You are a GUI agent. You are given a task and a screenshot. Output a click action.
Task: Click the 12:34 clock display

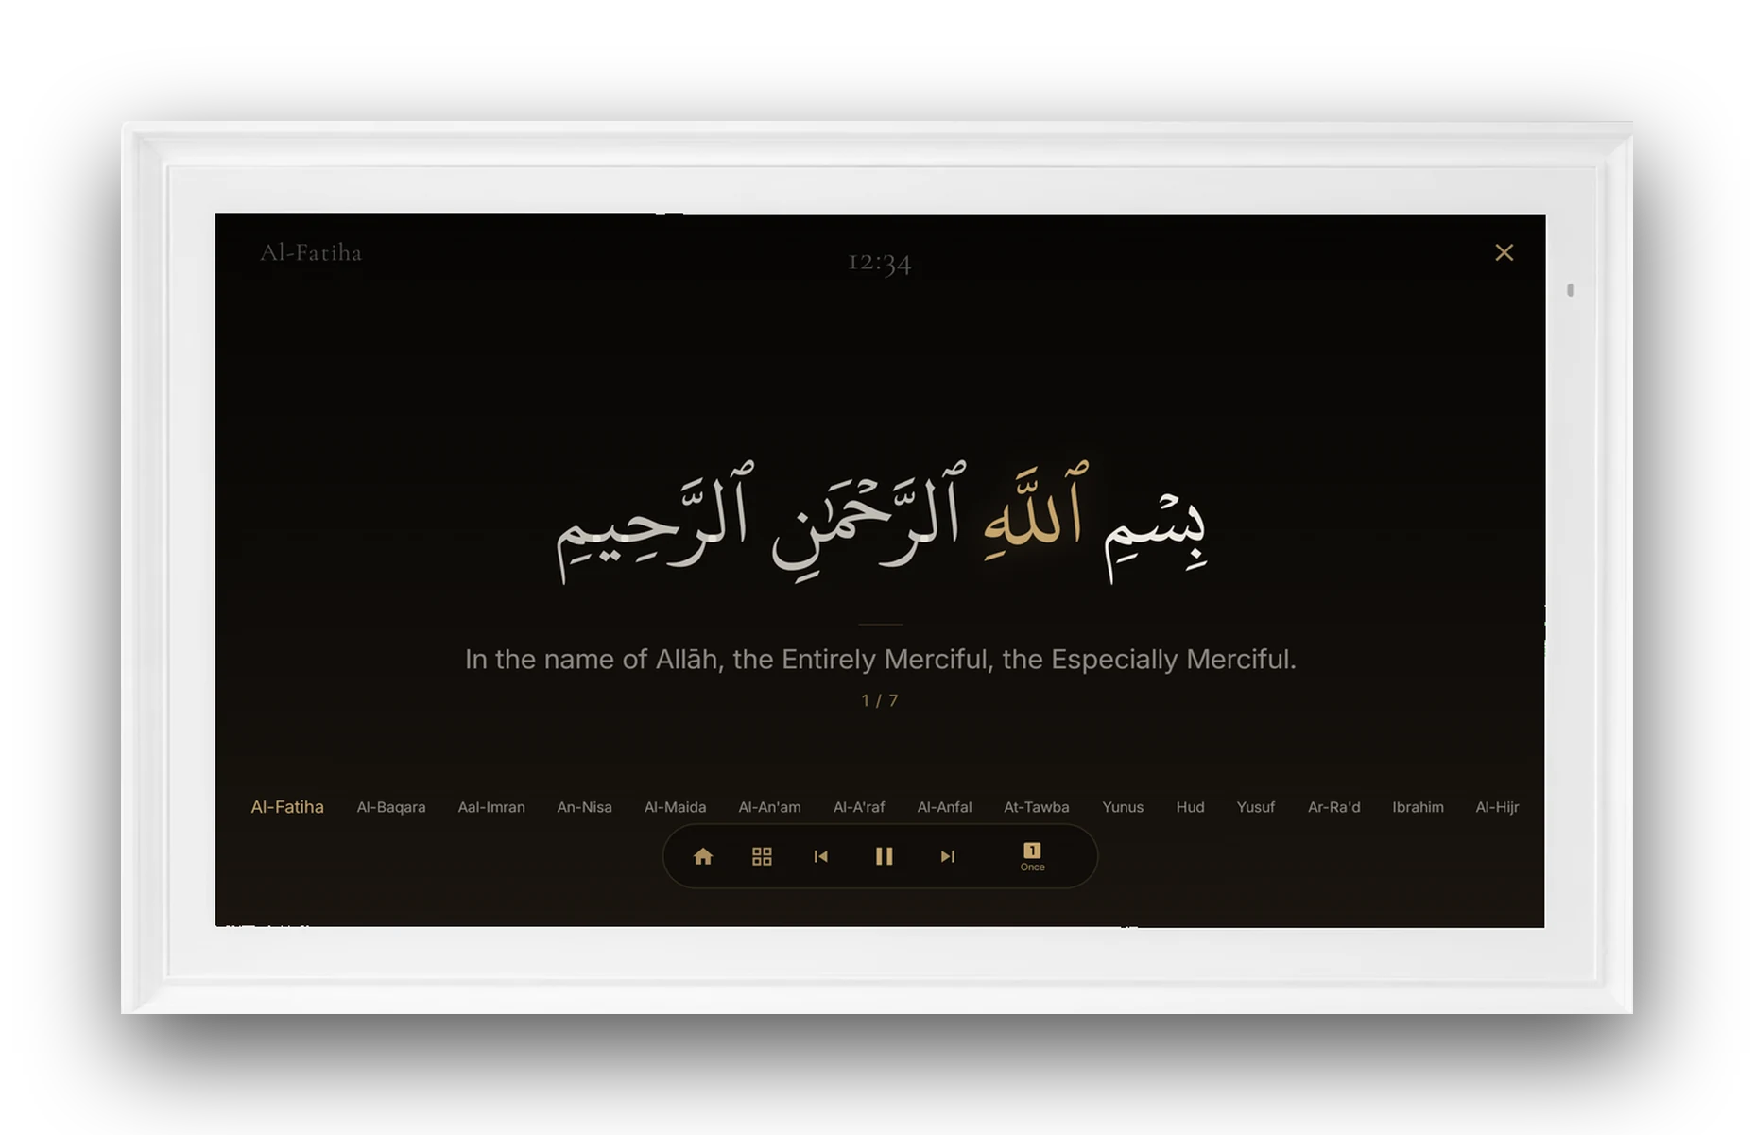[x=880, y=262]
